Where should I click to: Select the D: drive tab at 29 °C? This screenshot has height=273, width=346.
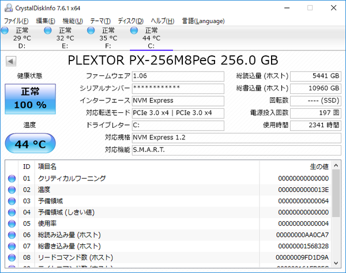point(22,38)
